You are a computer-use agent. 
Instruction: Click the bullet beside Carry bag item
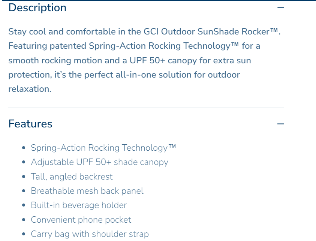pyautogui.click(x=24, y=234)
